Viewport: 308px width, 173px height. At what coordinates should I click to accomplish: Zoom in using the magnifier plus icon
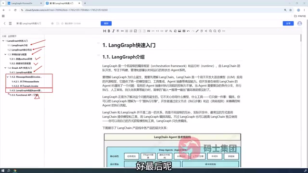(210, 31)
